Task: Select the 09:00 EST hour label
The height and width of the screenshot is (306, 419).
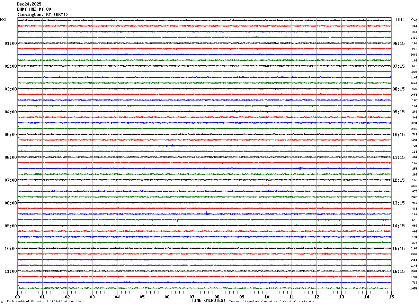Action: (x=11, y=226)
